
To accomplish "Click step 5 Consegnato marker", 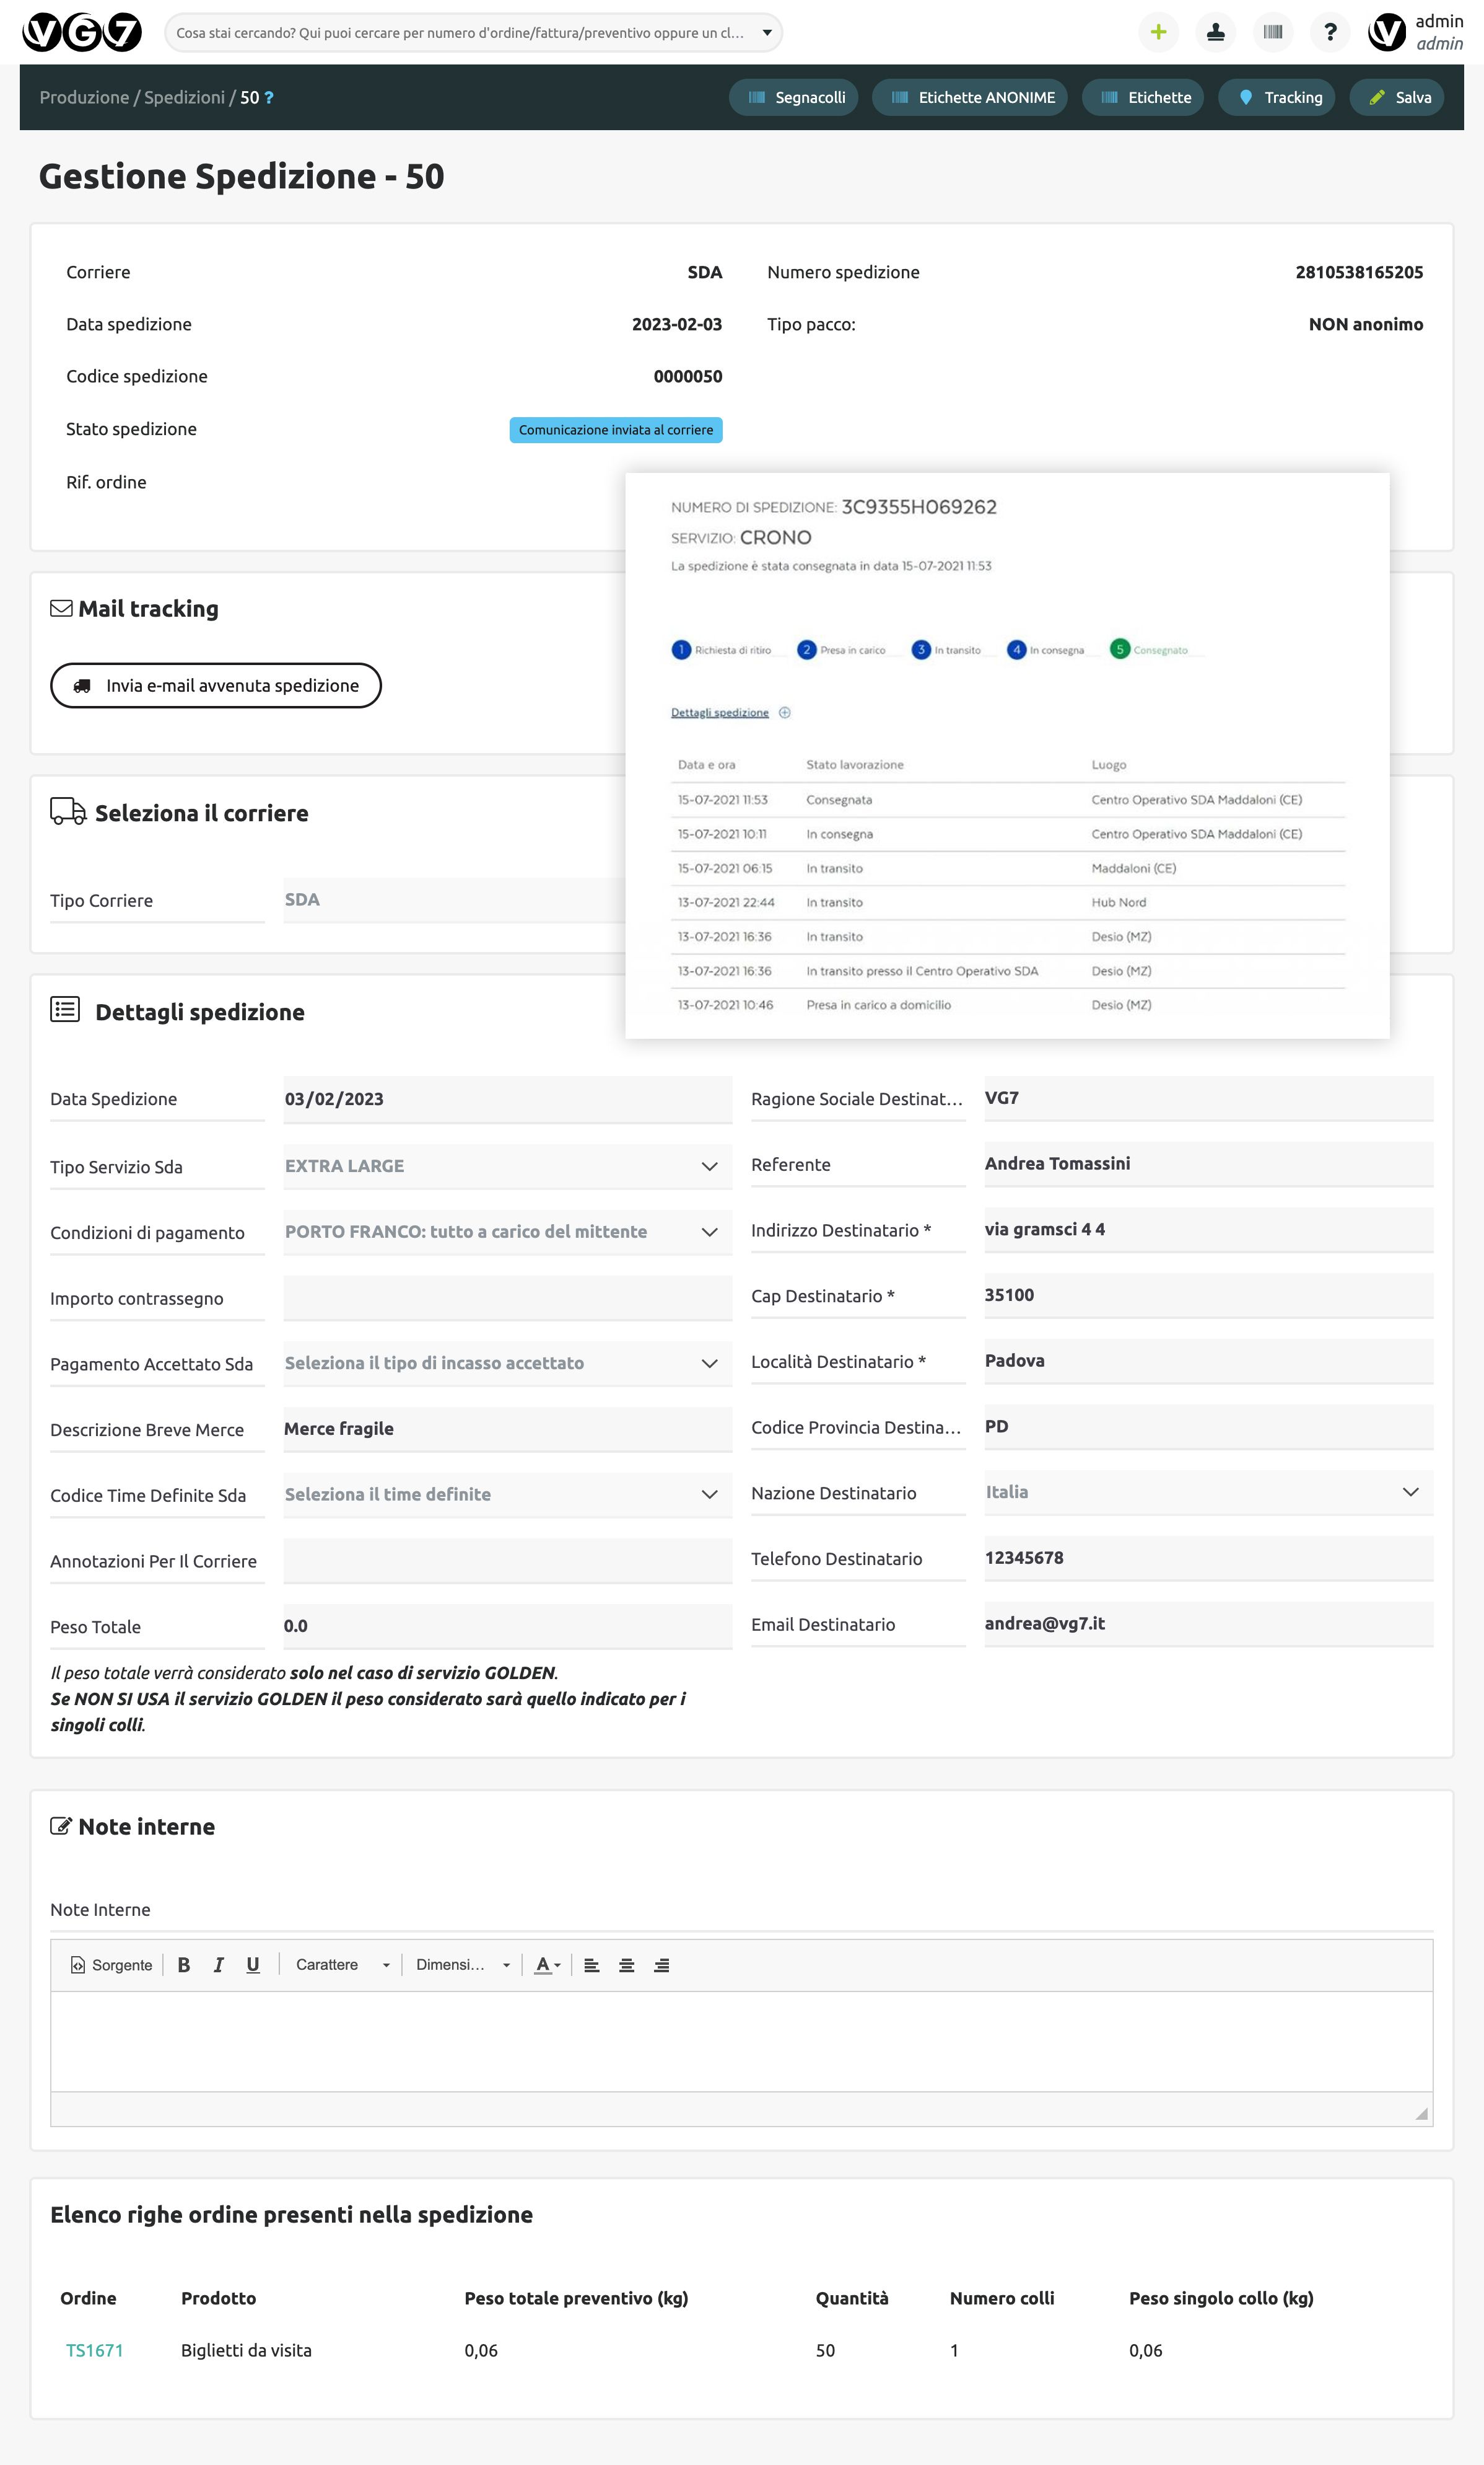I will (x=1120, y=650).
